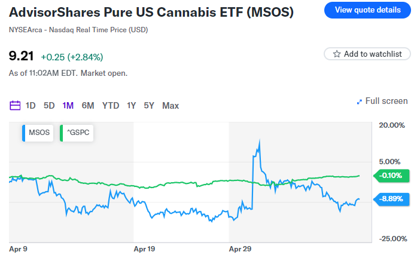The image size is (420, 267).
Task: Click the -8.89% MSOS price tag
Action: pyautogui.click(x=392, y=198)
